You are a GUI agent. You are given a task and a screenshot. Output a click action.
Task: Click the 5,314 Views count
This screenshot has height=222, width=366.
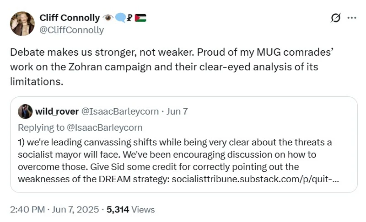point(131,210)
